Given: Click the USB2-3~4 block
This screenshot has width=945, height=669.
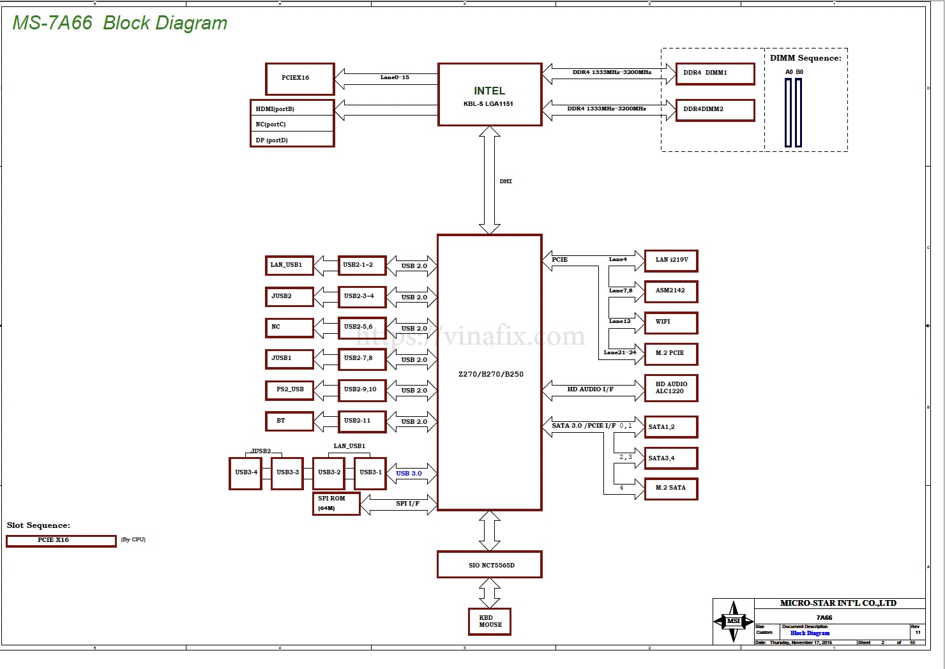Looking at the screenshot, I should coord(362,296).
